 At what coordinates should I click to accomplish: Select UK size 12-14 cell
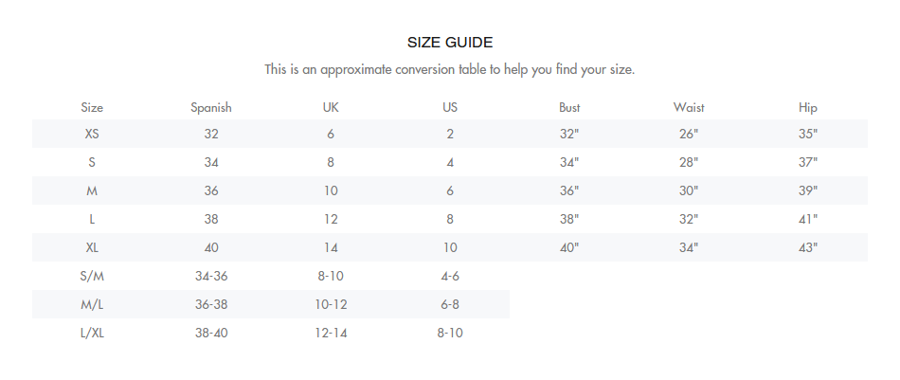point(331,333)
